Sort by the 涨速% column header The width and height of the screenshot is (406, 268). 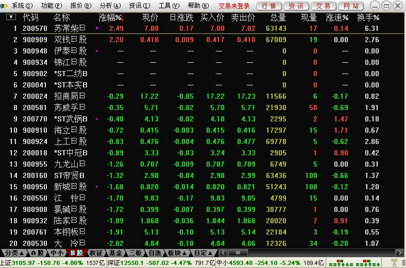337,17
